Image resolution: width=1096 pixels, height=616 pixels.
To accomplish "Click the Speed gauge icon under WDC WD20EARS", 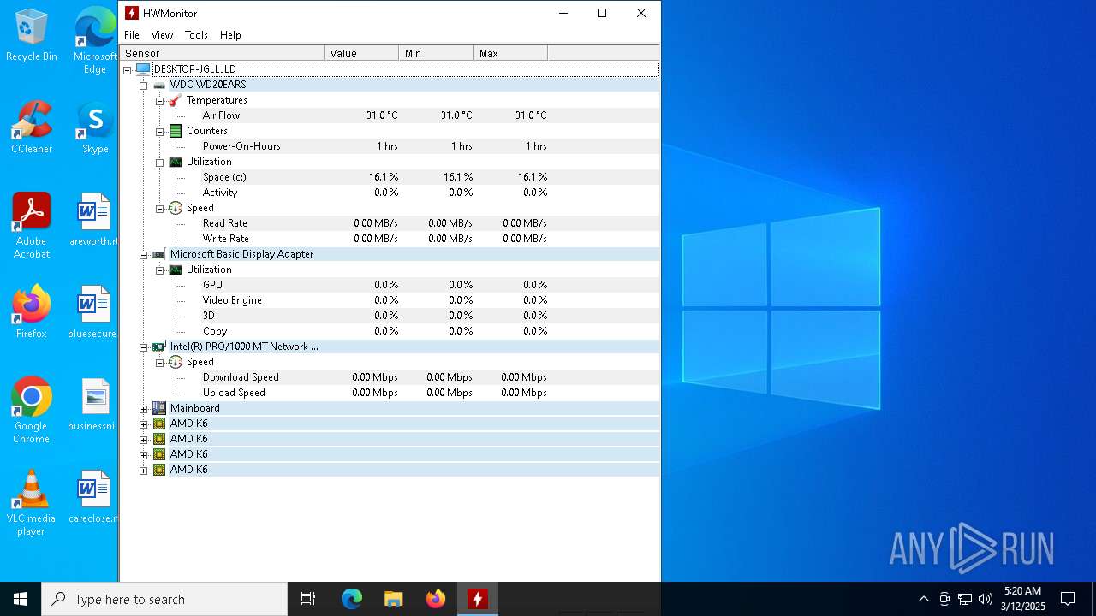I will click(x=176, y=208).
